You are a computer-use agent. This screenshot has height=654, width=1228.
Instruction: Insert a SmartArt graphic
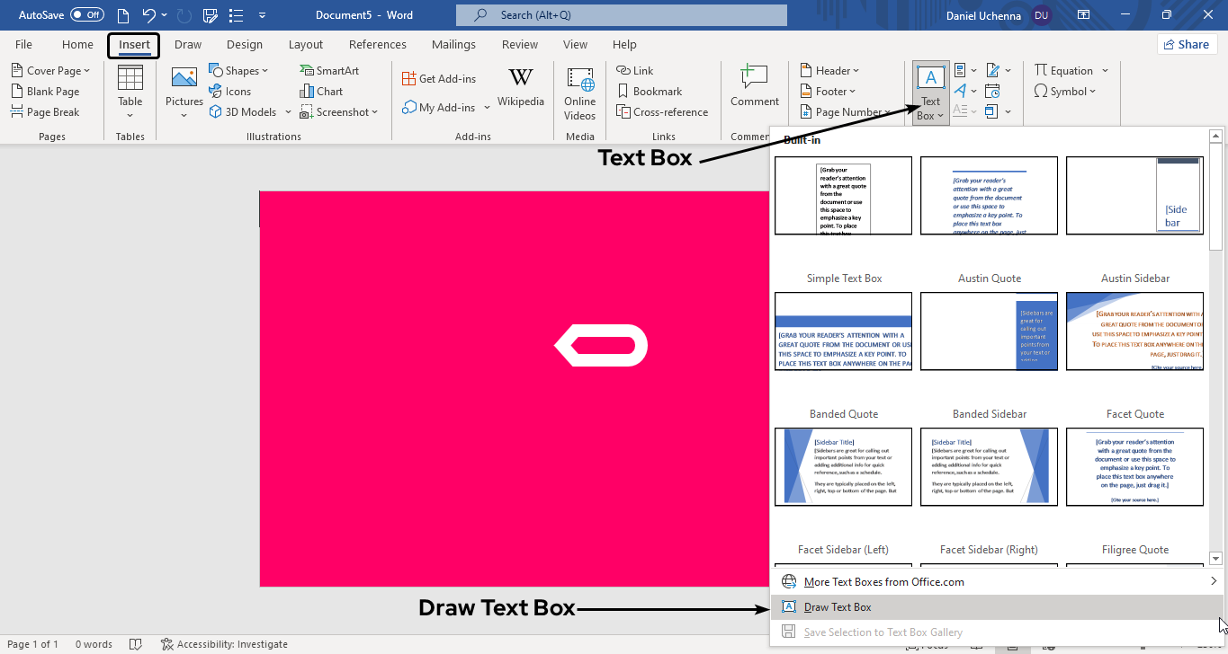coord(329,70)
